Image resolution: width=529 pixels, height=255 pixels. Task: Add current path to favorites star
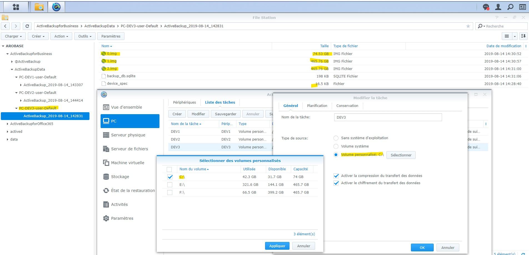(x=468, y=26)
